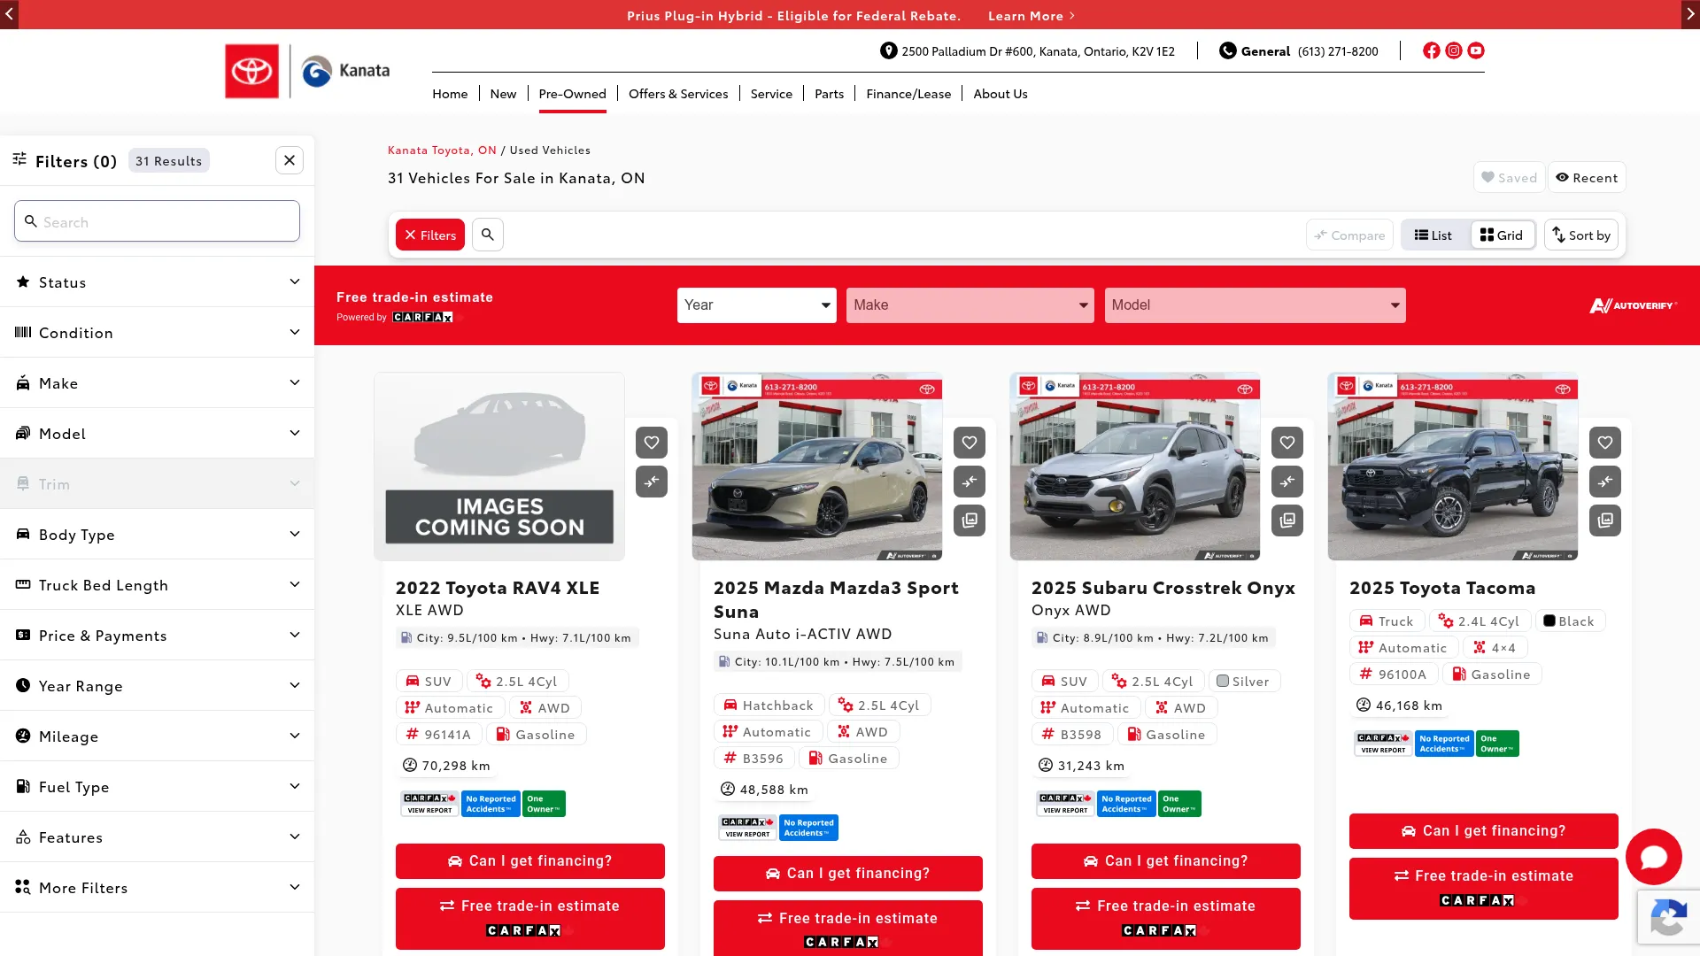This screenshot has width=1700, height=956.
Task: Expand the Condition filter
Action: pyautogui.click(x=157, y=333)
